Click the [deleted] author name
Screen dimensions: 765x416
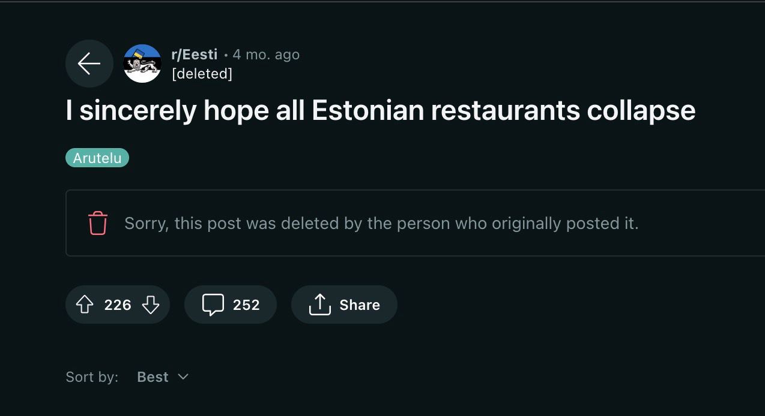pyautogui.click(x=202, y=74)
